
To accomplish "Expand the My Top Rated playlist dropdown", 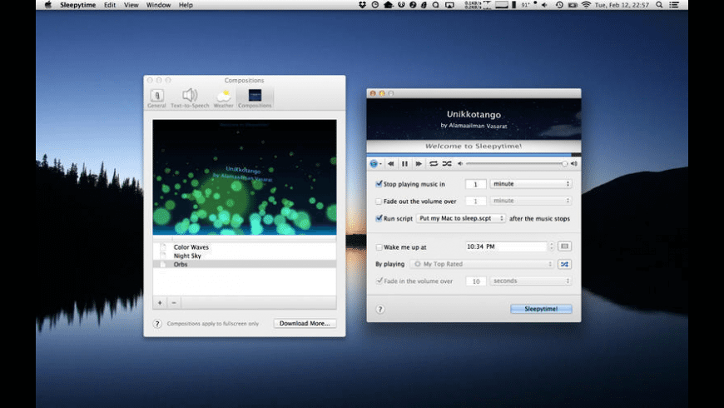I will pyautogui.click(x=483, y=264).
